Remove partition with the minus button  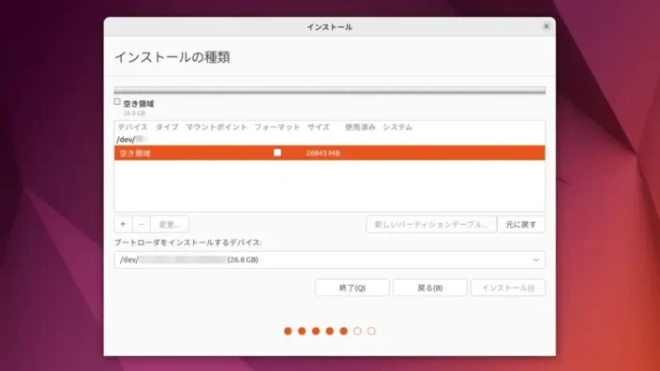click(x=142, y=224)
